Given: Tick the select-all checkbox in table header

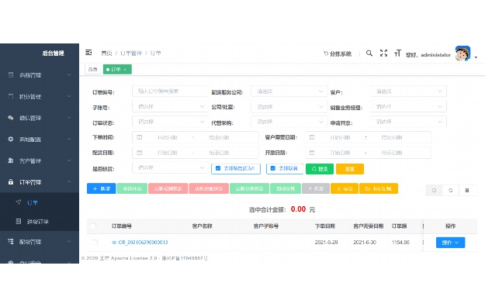Looking at the screenshot, I should click(93, 226).
